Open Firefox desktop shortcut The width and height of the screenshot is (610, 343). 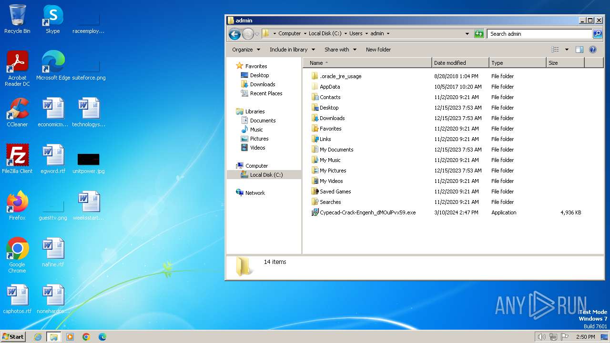point(17,205)
